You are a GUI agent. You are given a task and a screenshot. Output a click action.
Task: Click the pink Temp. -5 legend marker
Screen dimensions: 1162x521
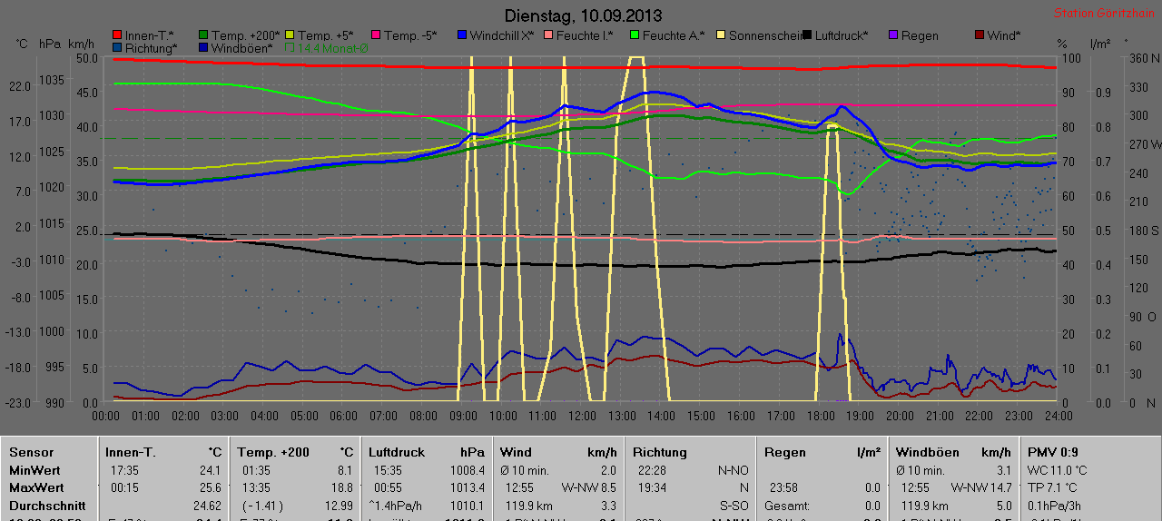pyautogui.click(x=376, y=35)
